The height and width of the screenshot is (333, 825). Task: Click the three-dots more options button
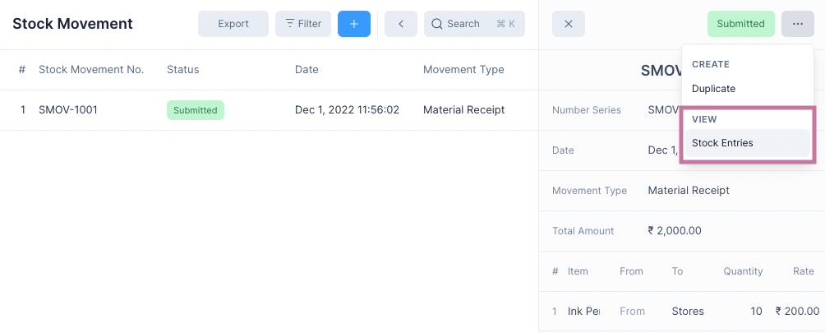click(x=797, y=24)
